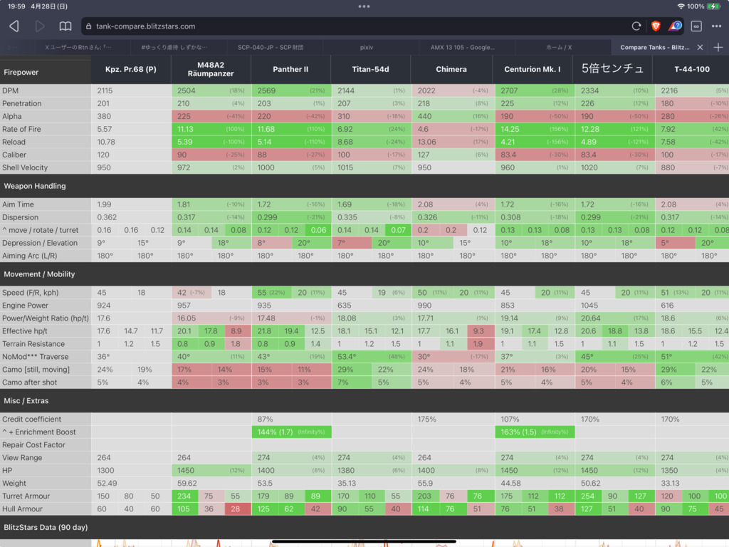The height and width of the screenshot is (547, 729).
Task: Select the Panther II column header
Action: [x=290, y=69]
